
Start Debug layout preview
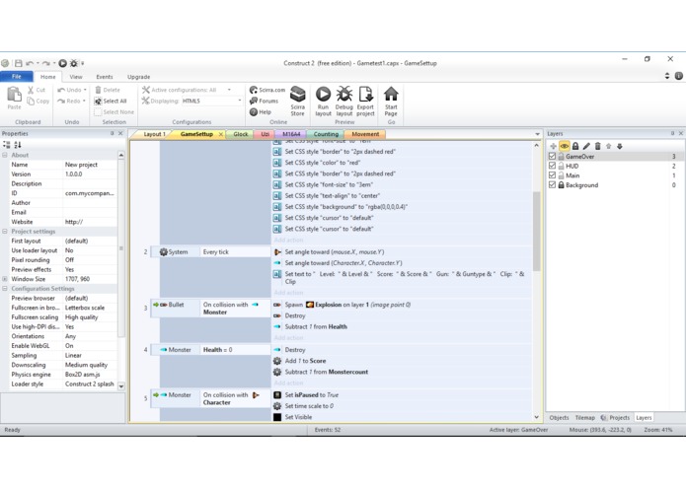point(344,101)
